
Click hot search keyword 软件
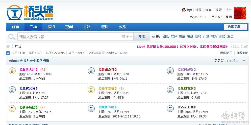(x=174, y=36)
